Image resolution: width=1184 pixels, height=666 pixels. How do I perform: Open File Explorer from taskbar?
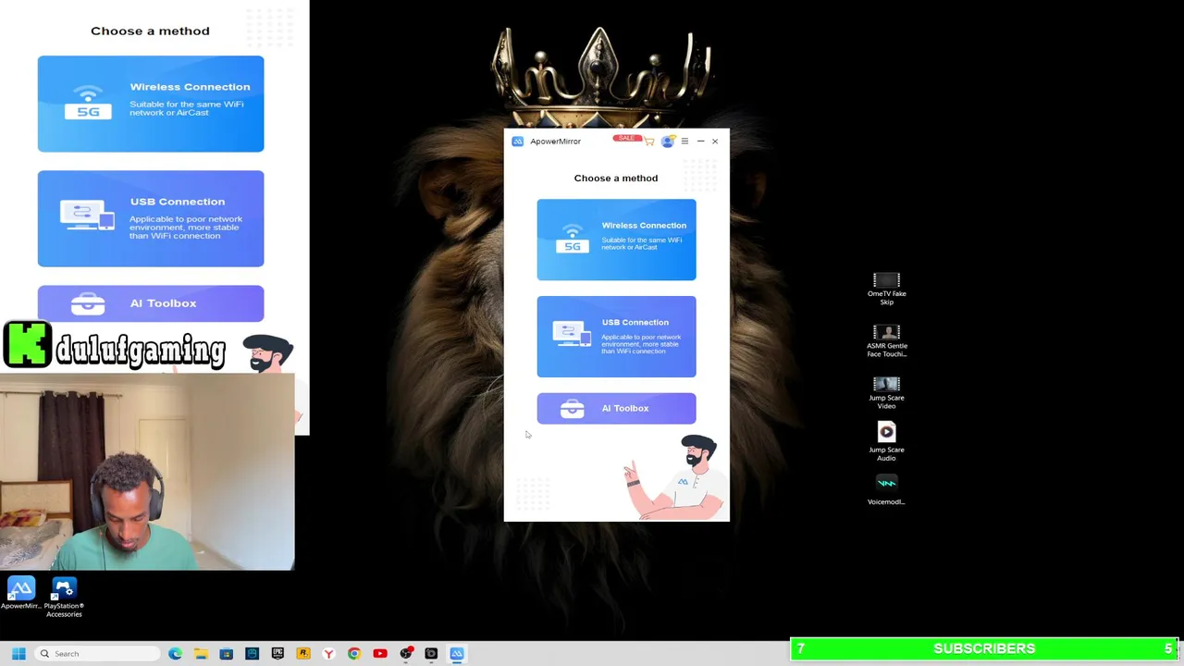point(201,654)
